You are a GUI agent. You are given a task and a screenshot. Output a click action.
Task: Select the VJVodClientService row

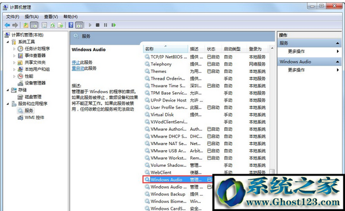point(206,122)
